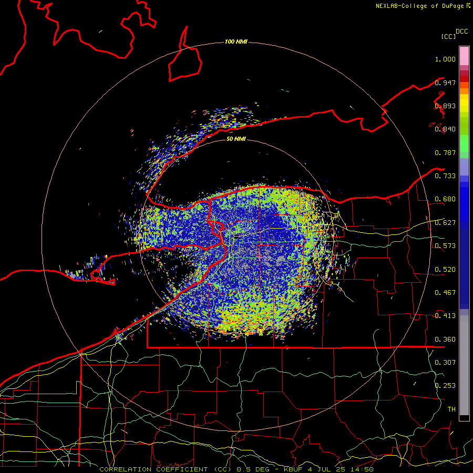Click the 0.360 scale value

445,340
